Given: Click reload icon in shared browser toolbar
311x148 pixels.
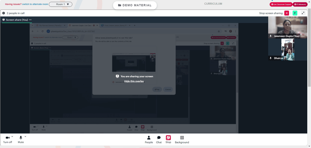Looking at the screenshot, I should coord(42,31).
